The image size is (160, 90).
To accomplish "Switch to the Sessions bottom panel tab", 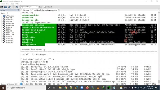I will [x=11, y=84].
